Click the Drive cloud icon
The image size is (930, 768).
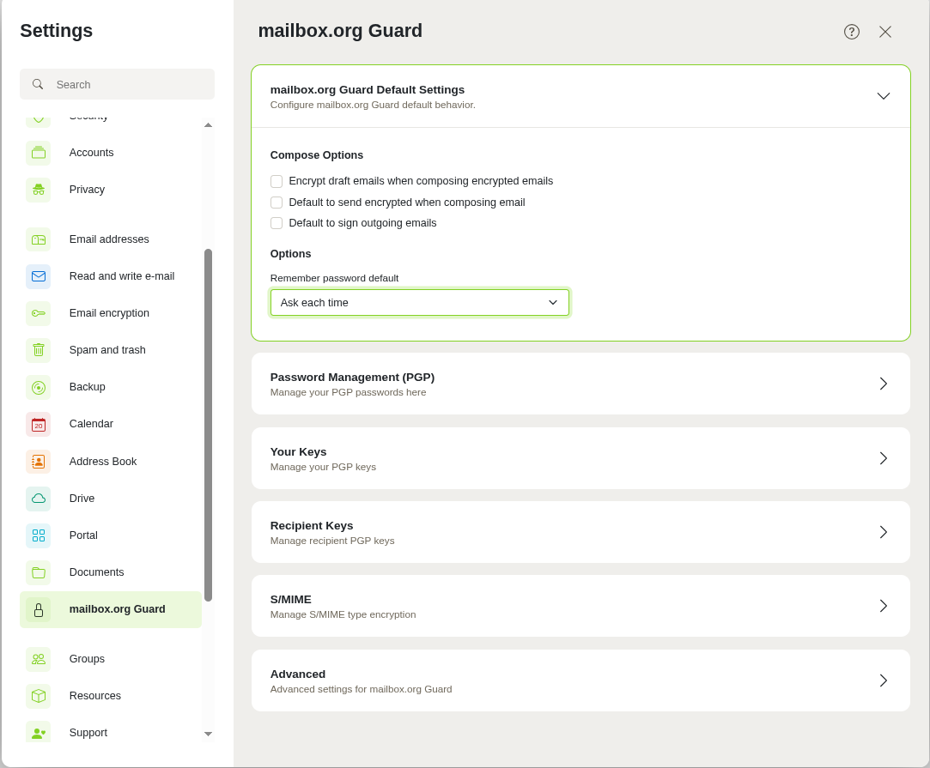click(x=39, y=499)
